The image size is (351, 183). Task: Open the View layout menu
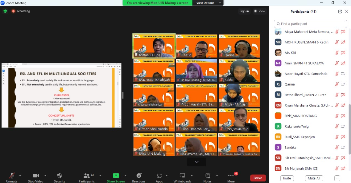[x=260, y=11]
